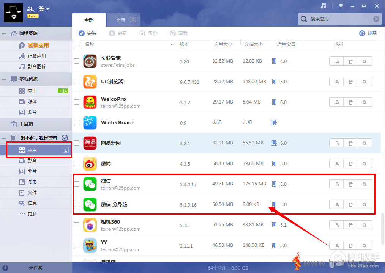Open 影音图铃 in sidebar
The width and height of the screenshot is (385, 273).
[x=36, y=67]
